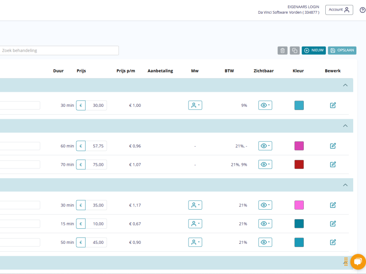This screenshot has height=274, width=366.
Task: Click euro icon beside price 30,00
Action: pyautogui.click(x=81, y=105)
